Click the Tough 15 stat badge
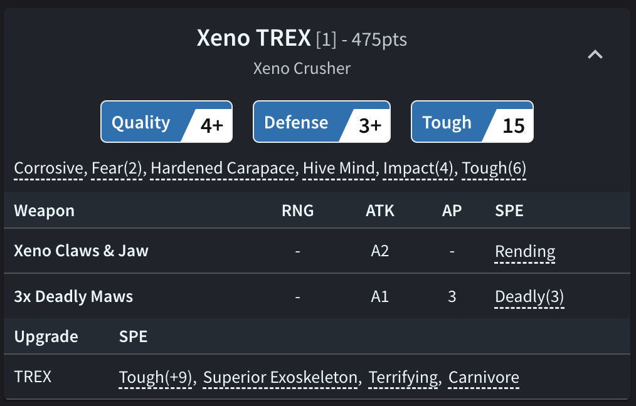Viewport: 636px width, 406px height. 472,122
